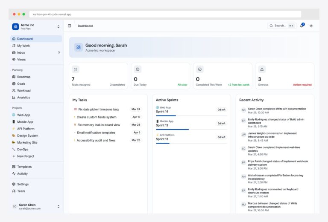Open the notifications bell
The image size is (328, 222).
[x=302, y=26]
